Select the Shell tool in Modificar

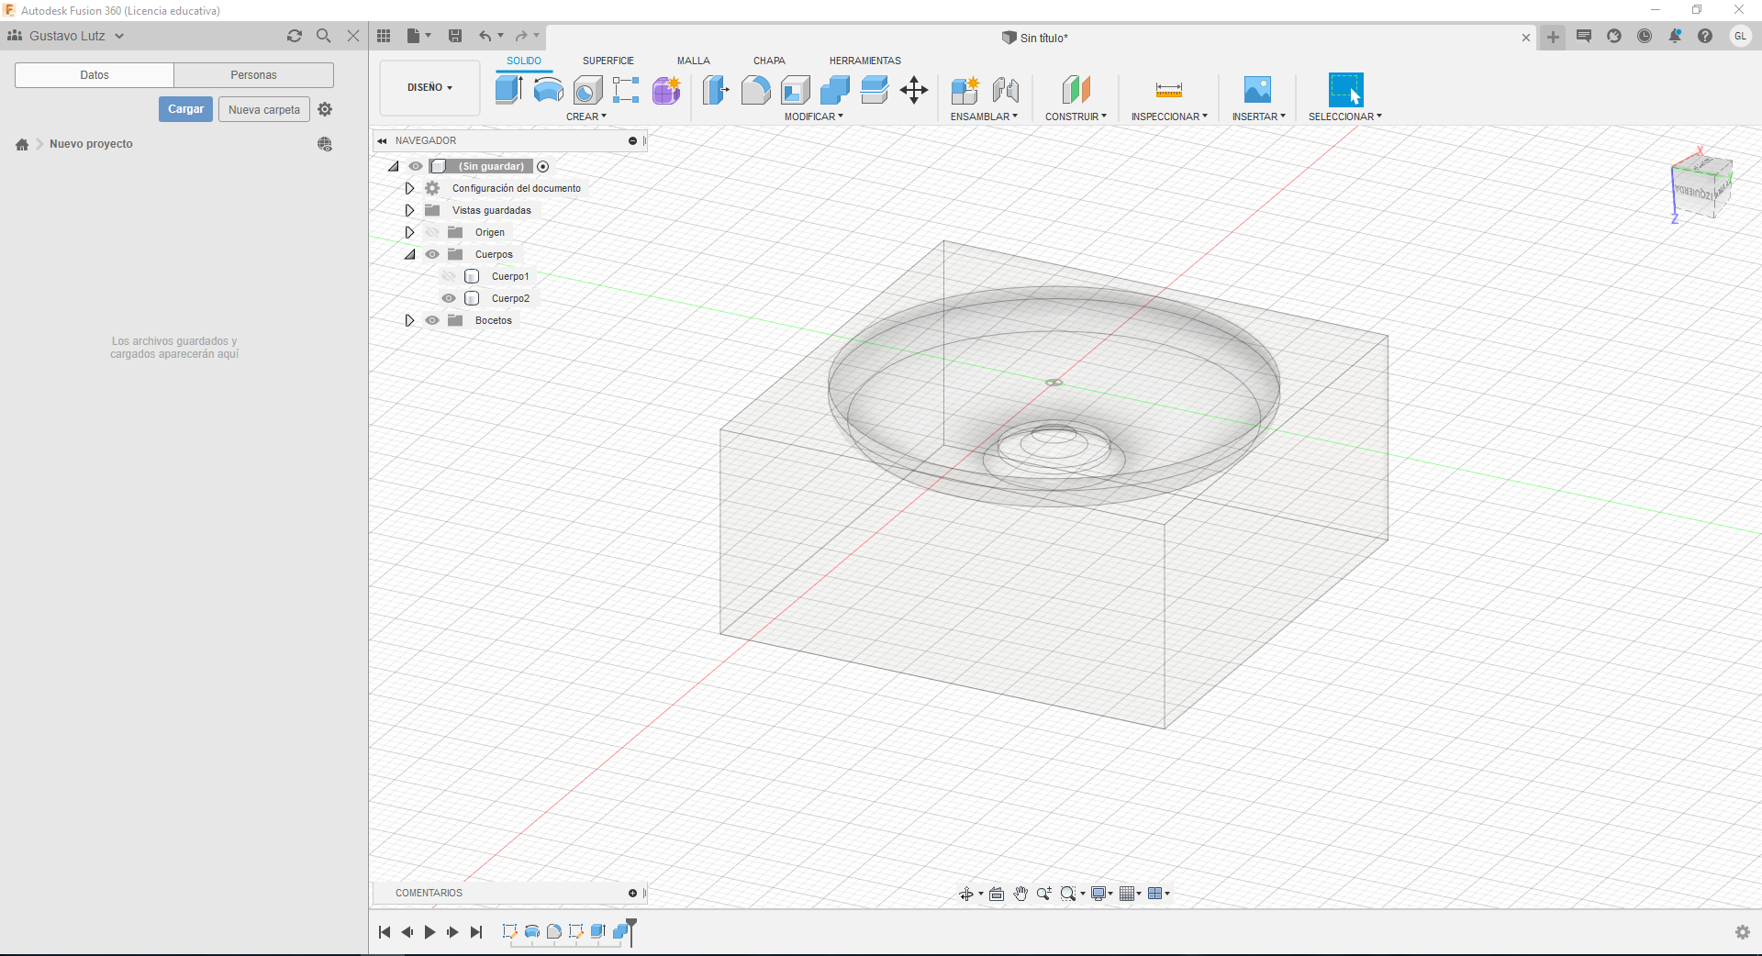796,90
